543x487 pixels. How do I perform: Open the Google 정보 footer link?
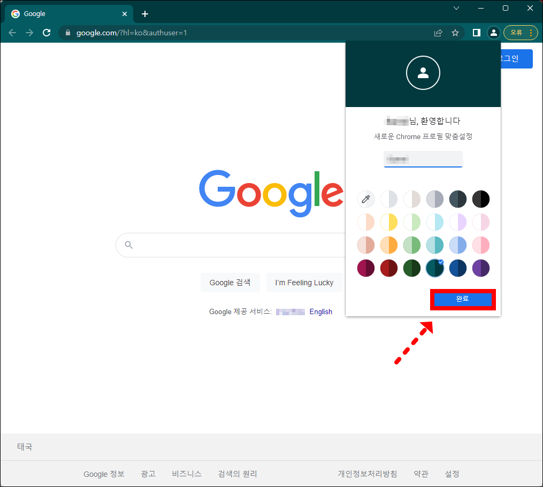pos(104,474)
